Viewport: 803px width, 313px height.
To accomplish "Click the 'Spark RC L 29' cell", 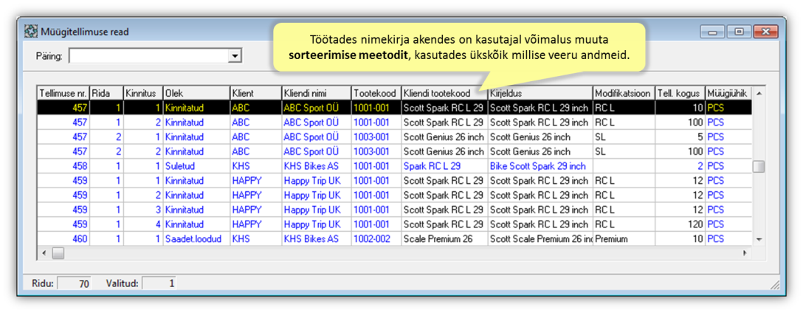I will pos(444,167).
